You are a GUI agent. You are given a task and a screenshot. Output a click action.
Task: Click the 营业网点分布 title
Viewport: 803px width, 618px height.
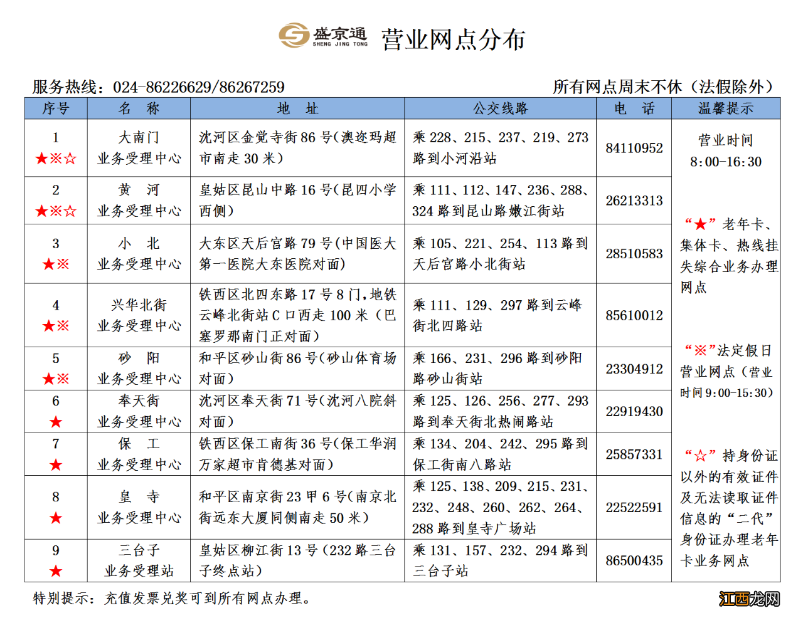[x=453, y=39]
